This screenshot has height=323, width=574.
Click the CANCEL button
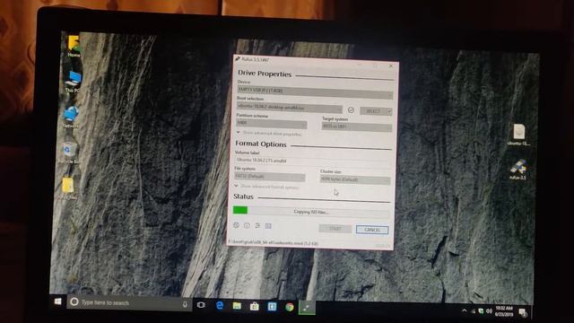point(372,230)
